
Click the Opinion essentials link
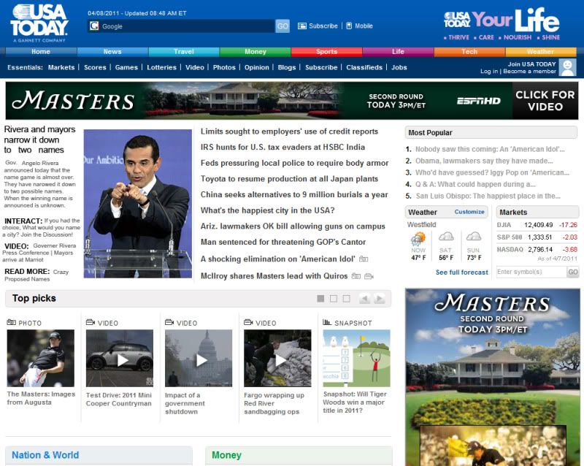point(257,67)
